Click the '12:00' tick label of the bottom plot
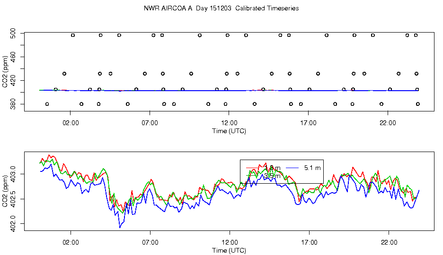 [x=230, y=242]
